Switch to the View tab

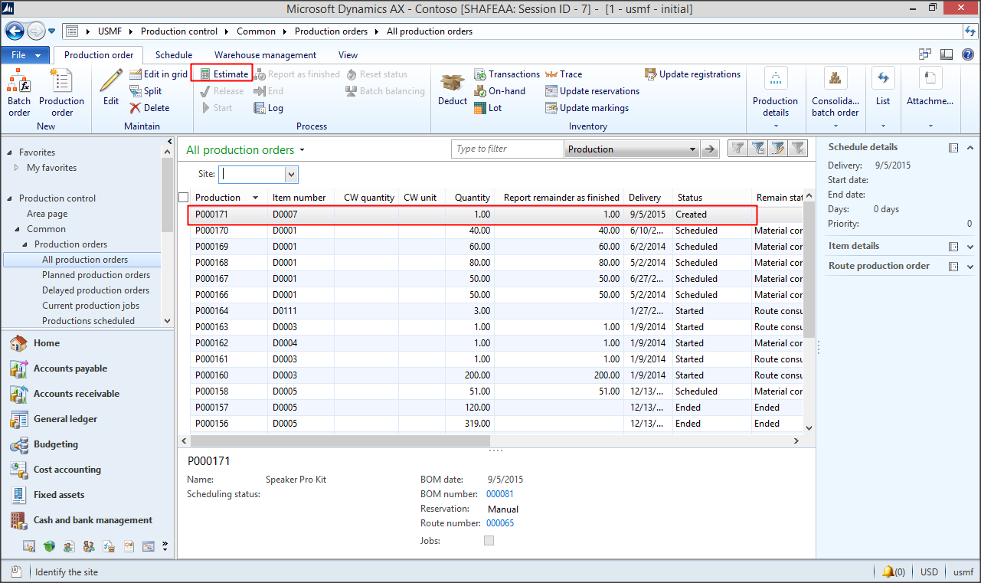pyautogui.click(x=348, y=55)
